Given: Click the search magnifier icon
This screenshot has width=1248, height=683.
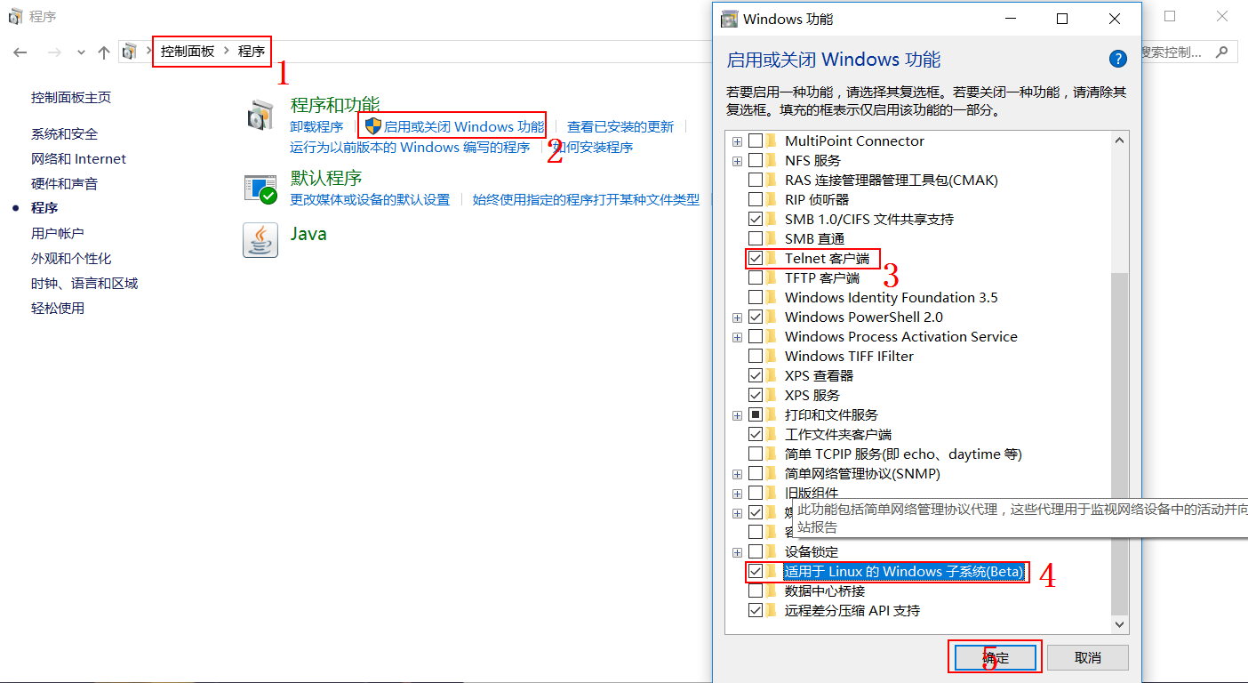Looking at the screenshot, I should coord(1221,52).
